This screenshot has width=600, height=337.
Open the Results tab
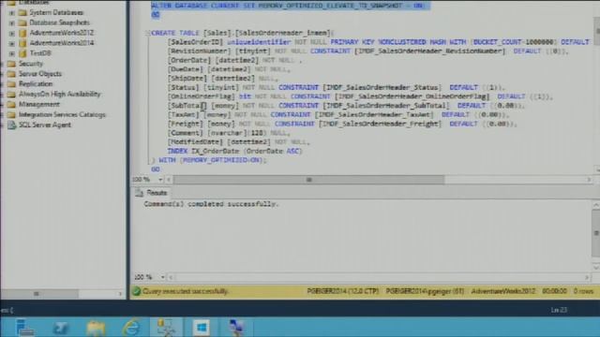point(152,193)
